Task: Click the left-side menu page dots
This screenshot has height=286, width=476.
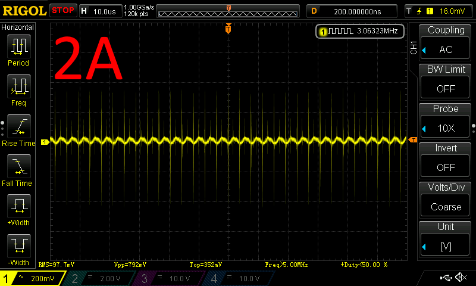Action: coord(2,129)
